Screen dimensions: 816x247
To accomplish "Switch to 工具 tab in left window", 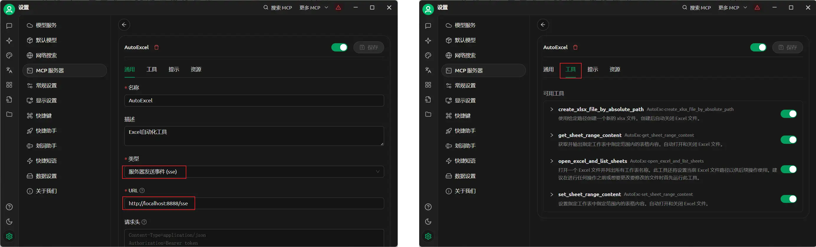I will [152, 69].
